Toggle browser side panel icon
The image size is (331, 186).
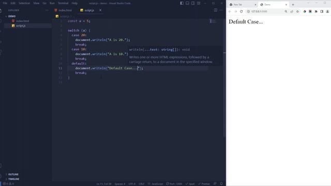click(x=322, y=11)
